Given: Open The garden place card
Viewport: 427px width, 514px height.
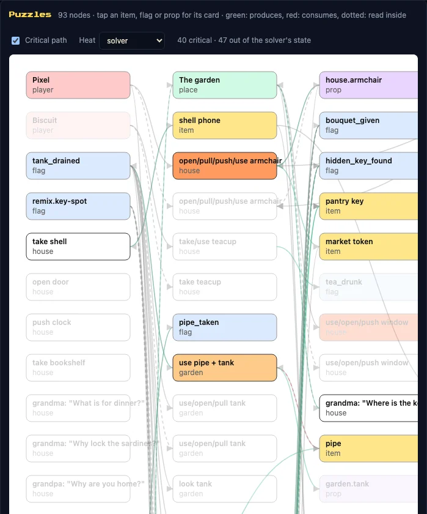Looking at the screenshot, I should coord(225,85).
